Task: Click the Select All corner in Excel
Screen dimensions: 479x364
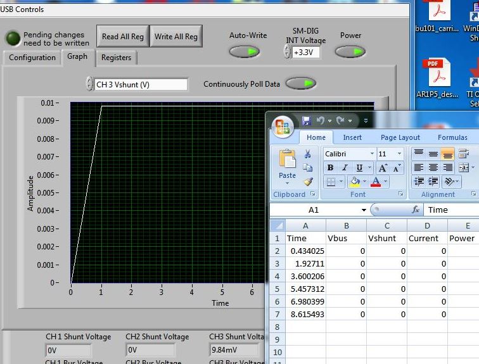Action: pos(278,225)
